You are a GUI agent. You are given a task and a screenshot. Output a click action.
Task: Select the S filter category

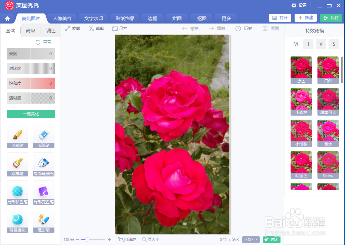(334, 44)
